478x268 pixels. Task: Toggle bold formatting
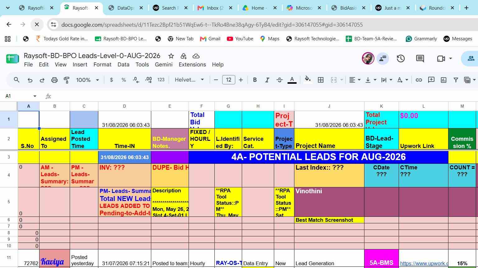[x=255, y=80]
